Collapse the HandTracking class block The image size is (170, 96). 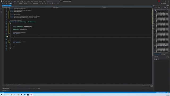point(10,22)
